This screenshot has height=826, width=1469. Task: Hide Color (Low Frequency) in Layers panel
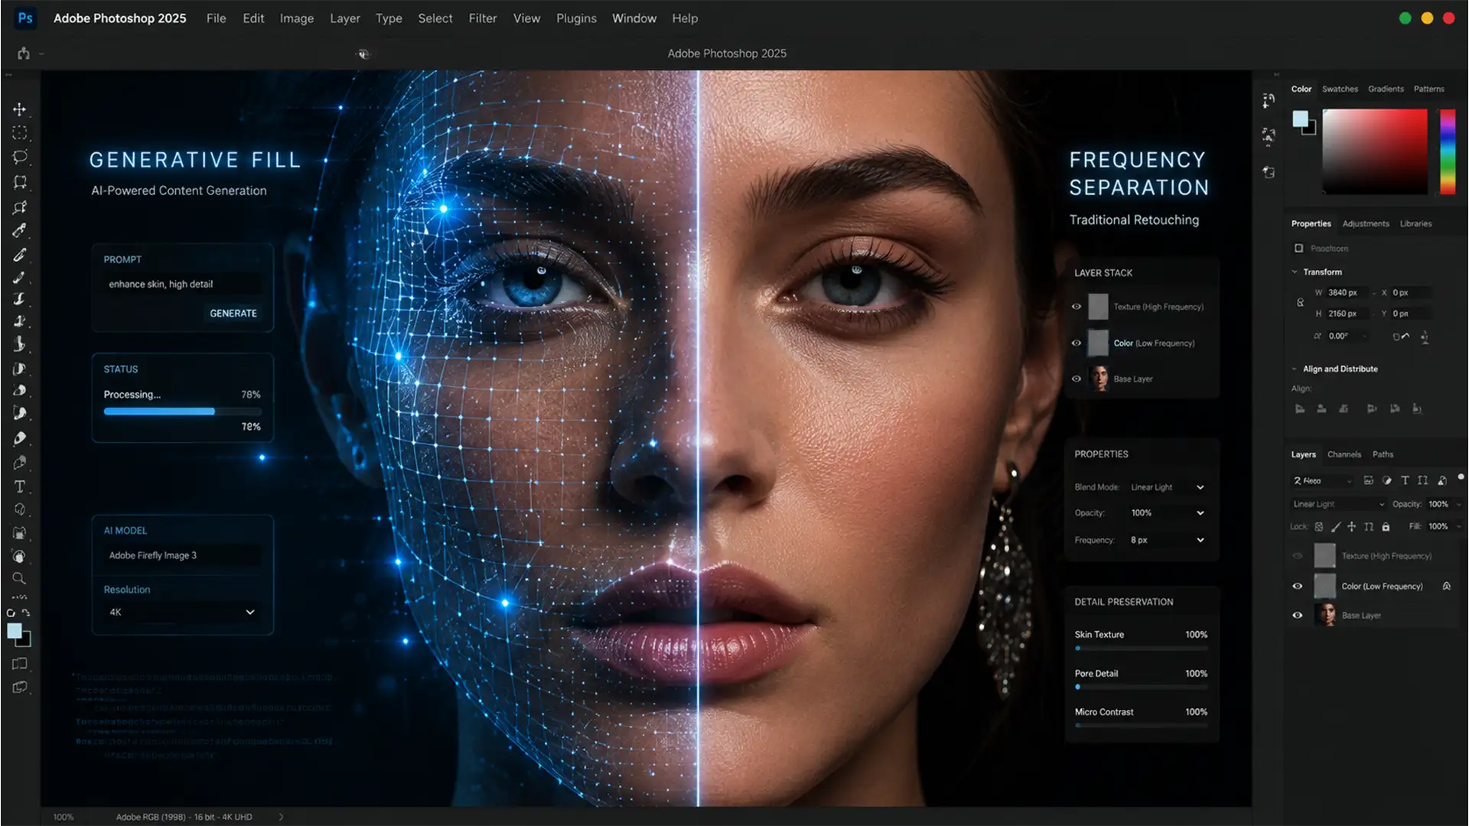click(1298, 586)
